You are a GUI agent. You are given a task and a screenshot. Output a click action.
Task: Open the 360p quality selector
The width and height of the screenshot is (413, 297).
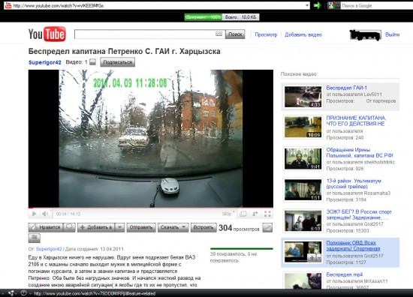pos(228,214)
